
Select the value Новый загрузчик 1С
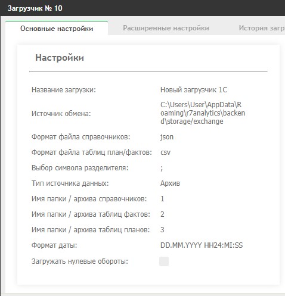click(x=194, y=90)
